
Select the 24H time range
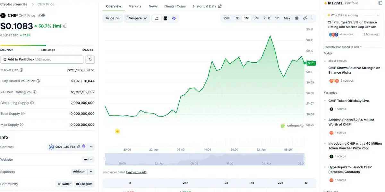(x=227, y=18)
